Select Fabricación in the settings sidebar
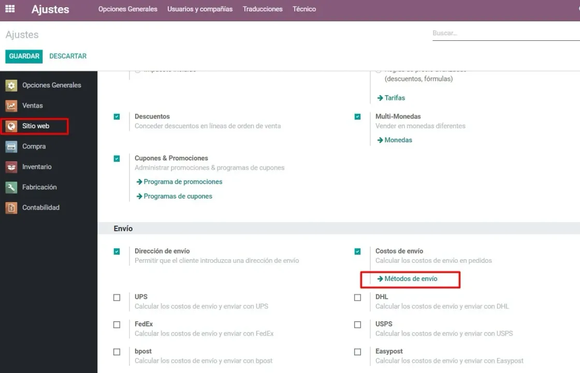Image resolution: width=580 pixels, height=373 pixels. tap(39, 187)
